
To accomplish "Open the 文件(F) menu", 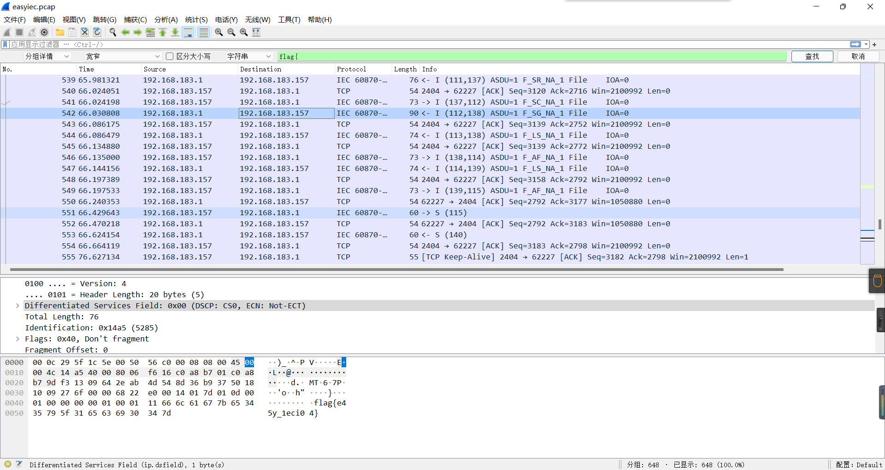I will (15, 19).
